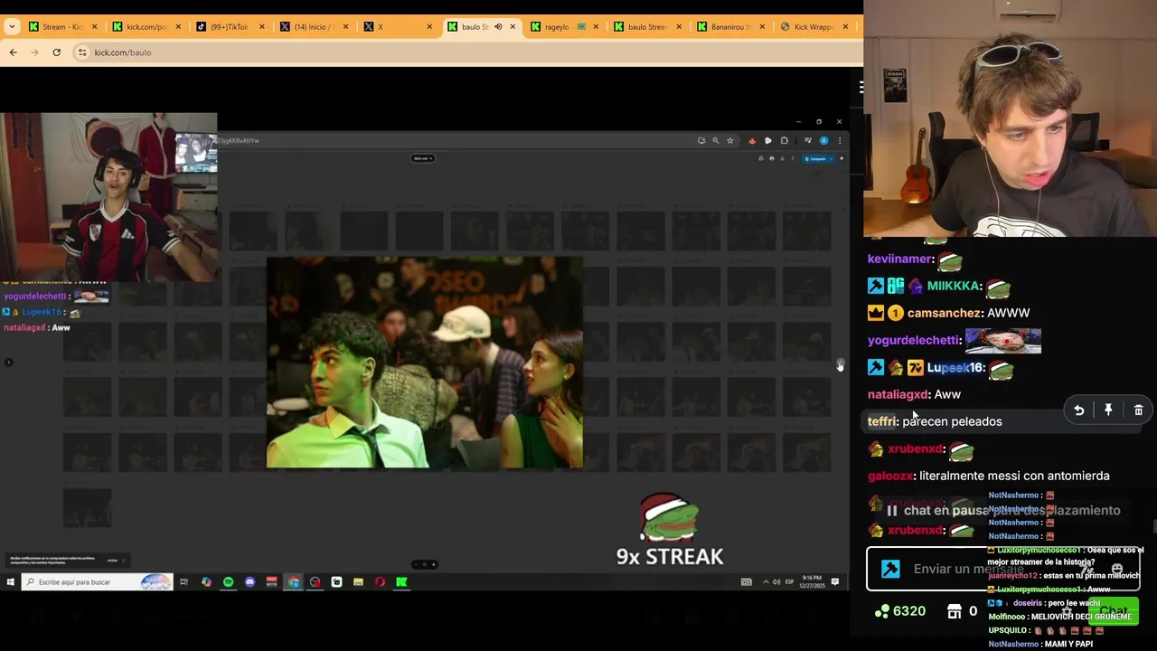
Task: Open the Bananirou stream tab
Action: tap(729, 26)
